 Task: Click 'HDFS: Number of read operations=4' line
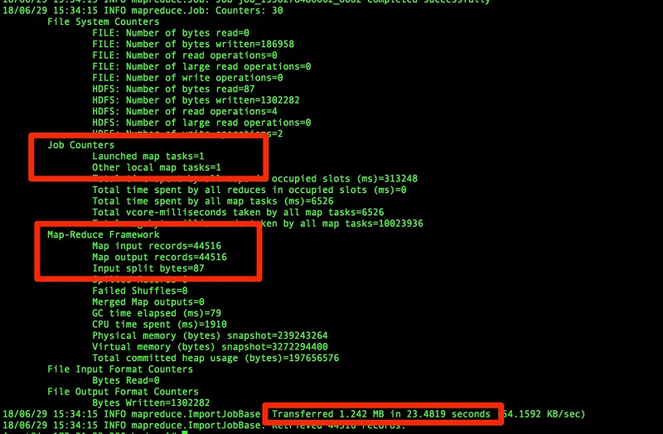[185, 112]
